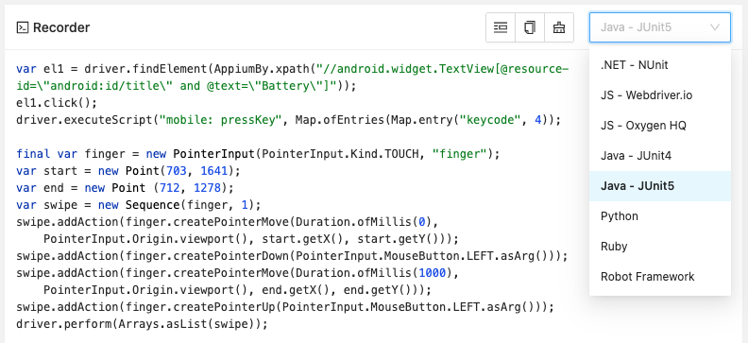748x343 pixels.
Task: Click the line with start.getX(), start.getY()
Action: pos(251,239)
